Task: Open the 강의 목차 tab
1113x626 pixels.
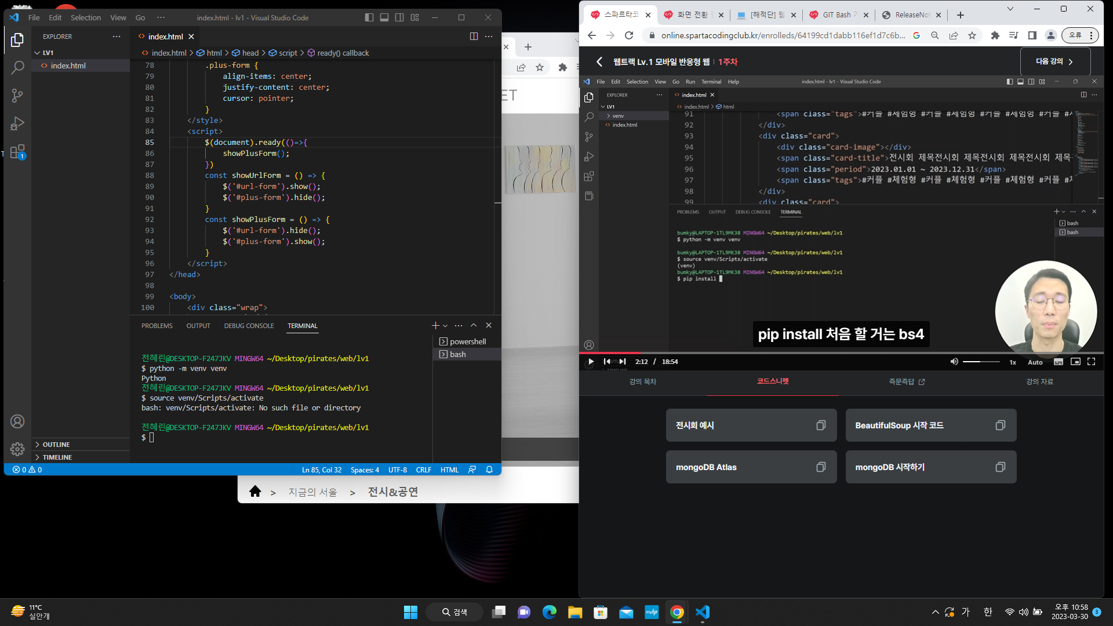Action: coord(643,381)
